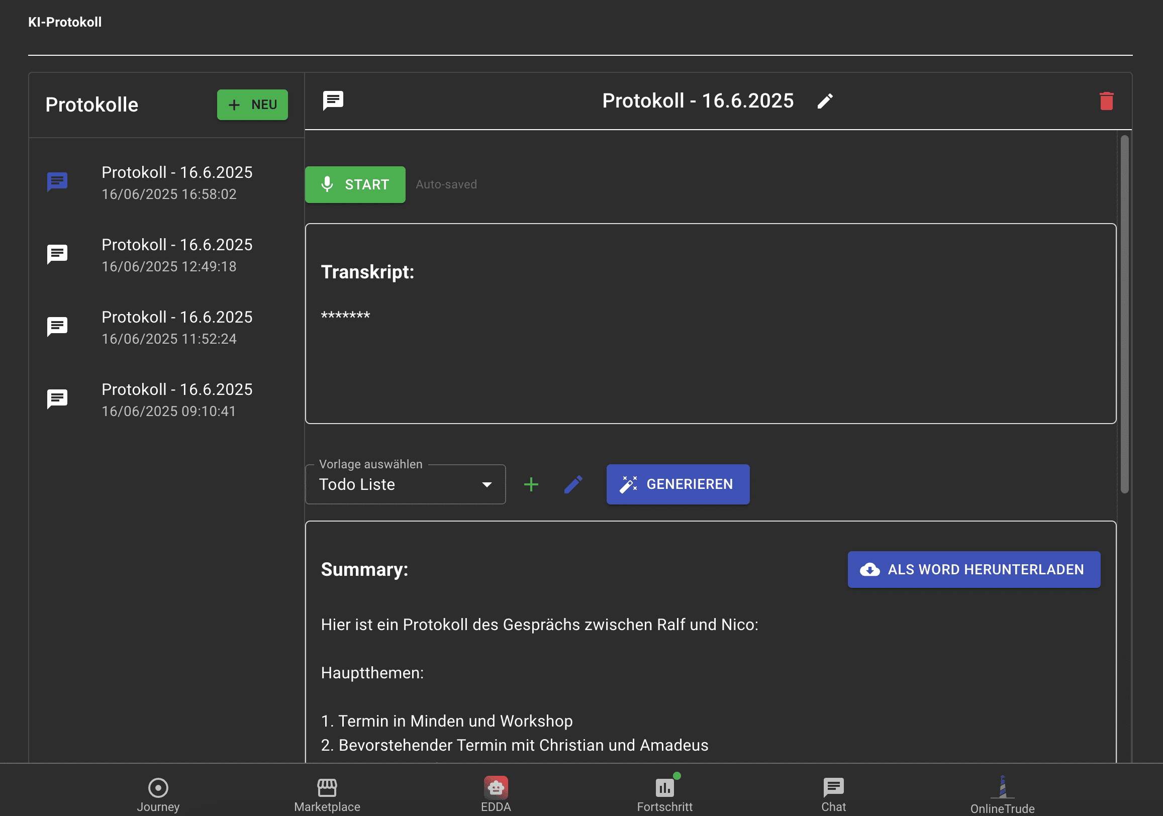1163x816 pixels.
Task: Switch to Fortschritt tab
Action: [x=664, y=793]
